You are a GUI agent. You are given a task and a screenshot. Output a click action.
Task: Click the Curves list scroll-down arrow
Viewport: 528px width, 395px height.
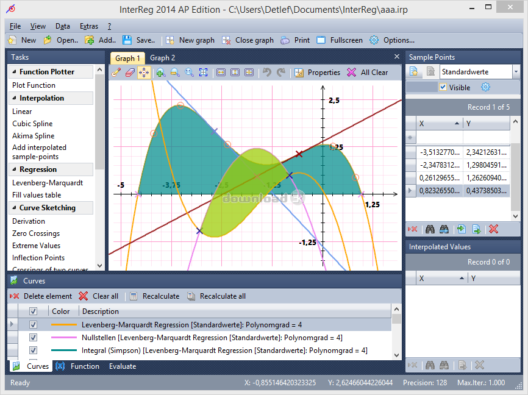[396, 355]
